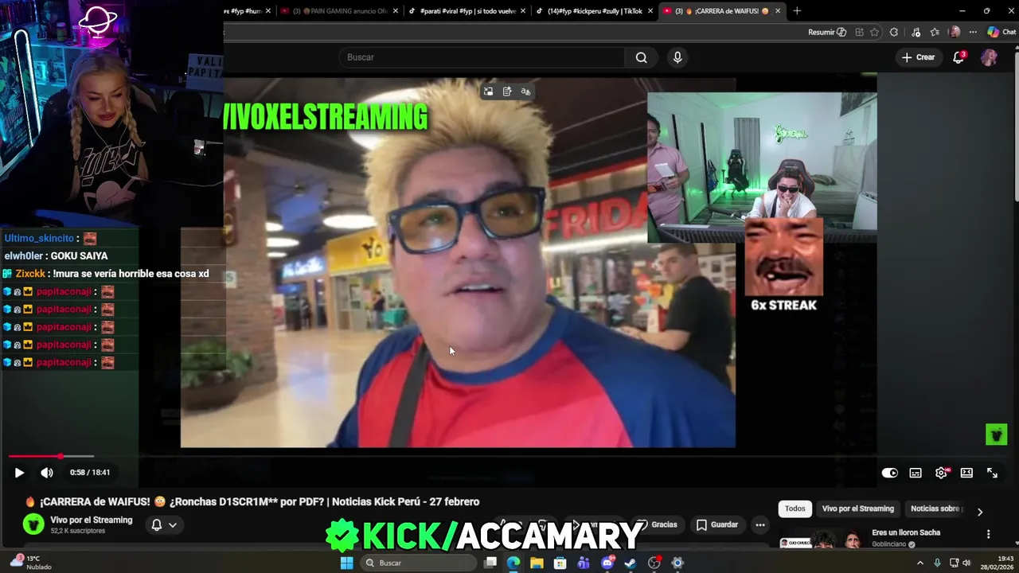Mute the video volume speaker icon
Image resolution: width=1019 pixels, height=573 pixels.
tap(47, 473)
